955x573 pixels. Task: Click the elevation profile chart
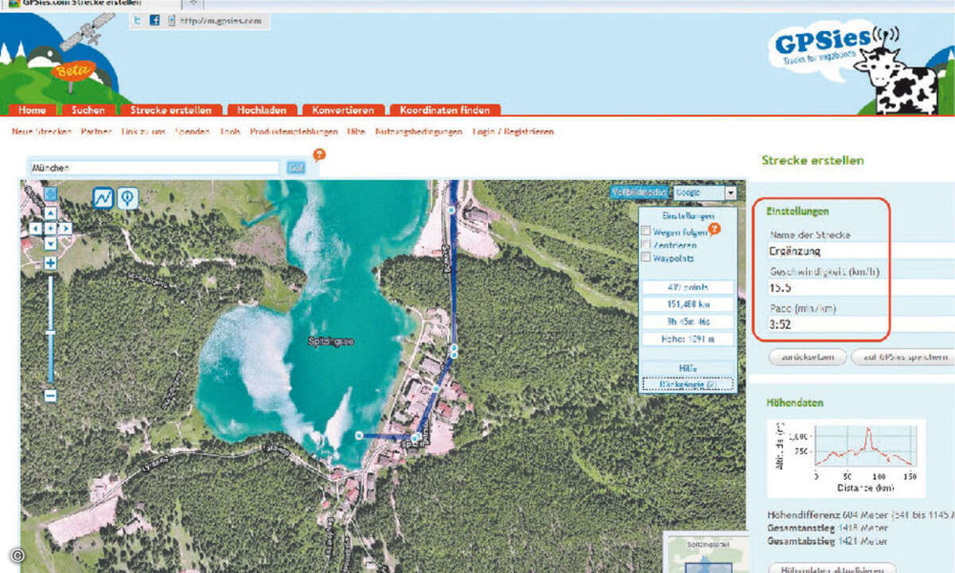(847, 458)
